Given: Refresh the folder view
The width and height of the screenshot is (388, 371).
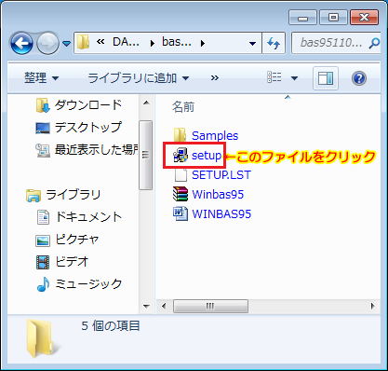Looking at the screenshot, I should (274, 43).
